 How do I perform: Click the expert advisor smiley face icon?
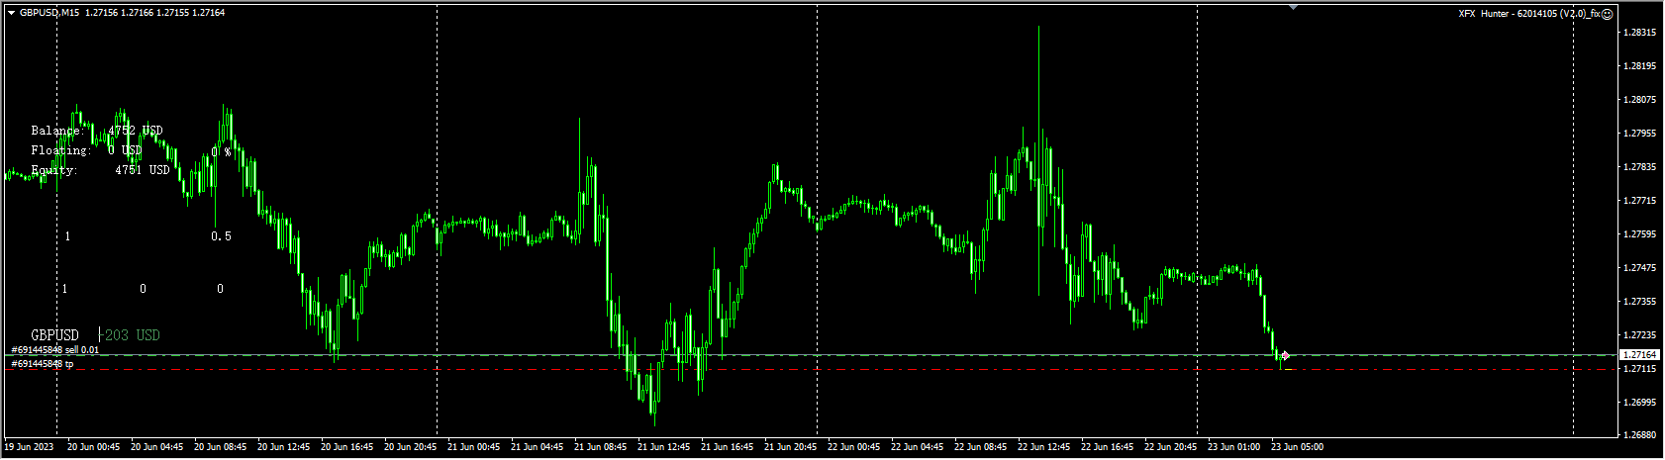pos(1608,14)
